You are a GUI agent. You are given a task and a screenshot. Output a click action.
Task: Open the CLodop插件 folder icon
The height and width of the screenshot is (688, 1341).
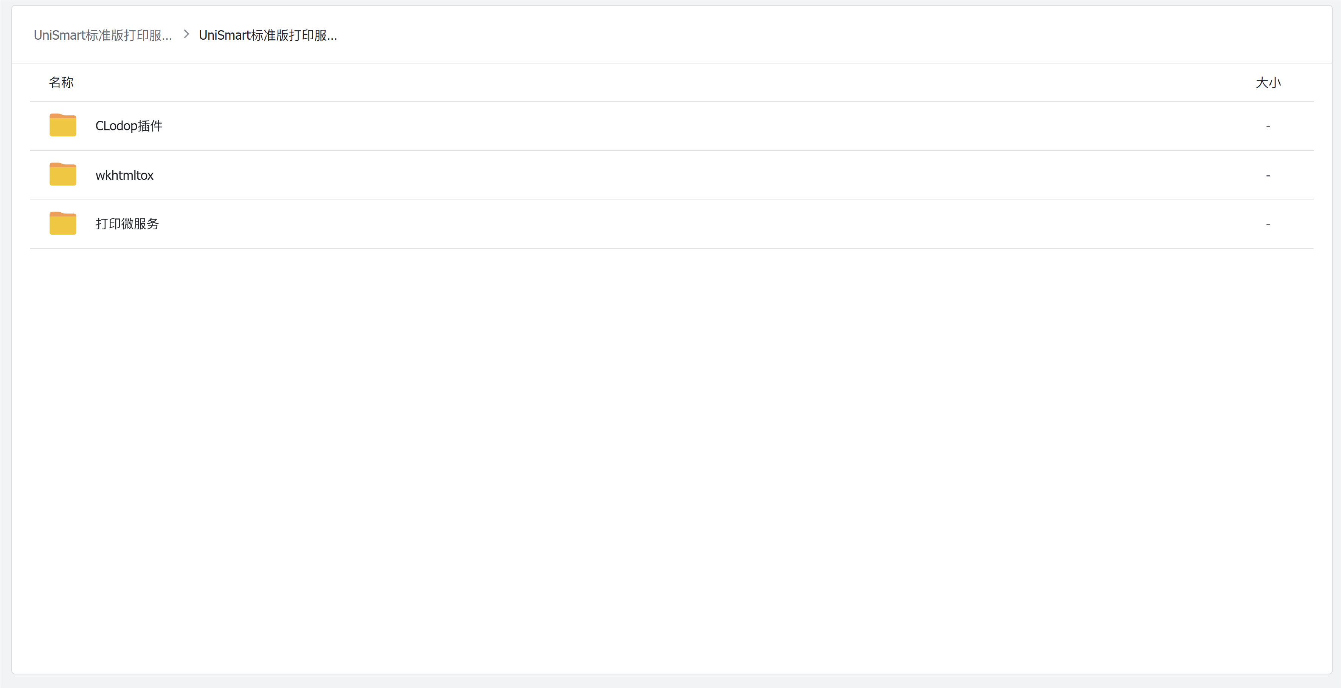click(x=62, y=125)
